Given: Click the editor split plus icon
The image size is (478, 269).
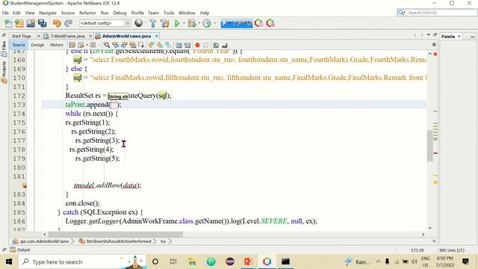Looking at the screenshot, I should click(434, 45).
